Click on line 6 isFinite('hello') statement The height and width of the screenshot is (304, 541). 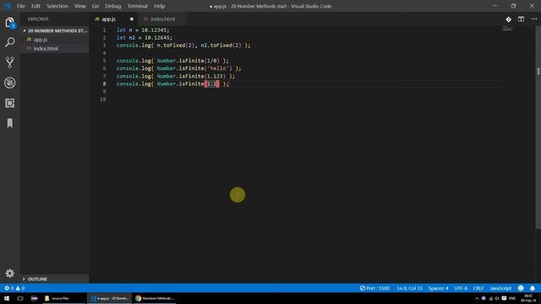pos(178,68)
